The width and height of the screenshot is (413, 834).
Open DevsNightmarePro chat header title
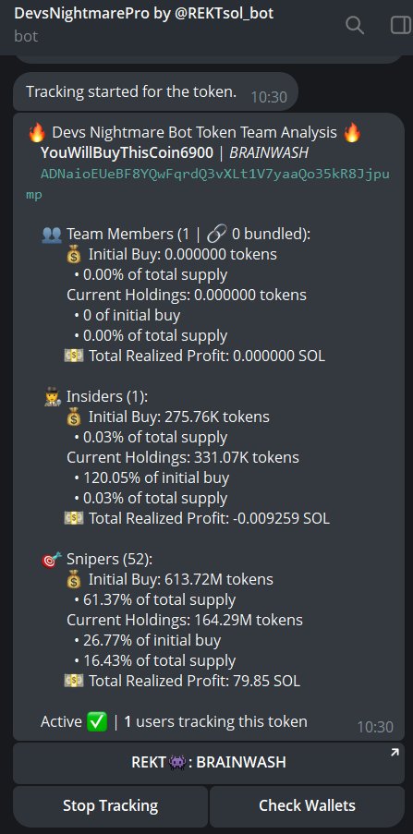144,13
